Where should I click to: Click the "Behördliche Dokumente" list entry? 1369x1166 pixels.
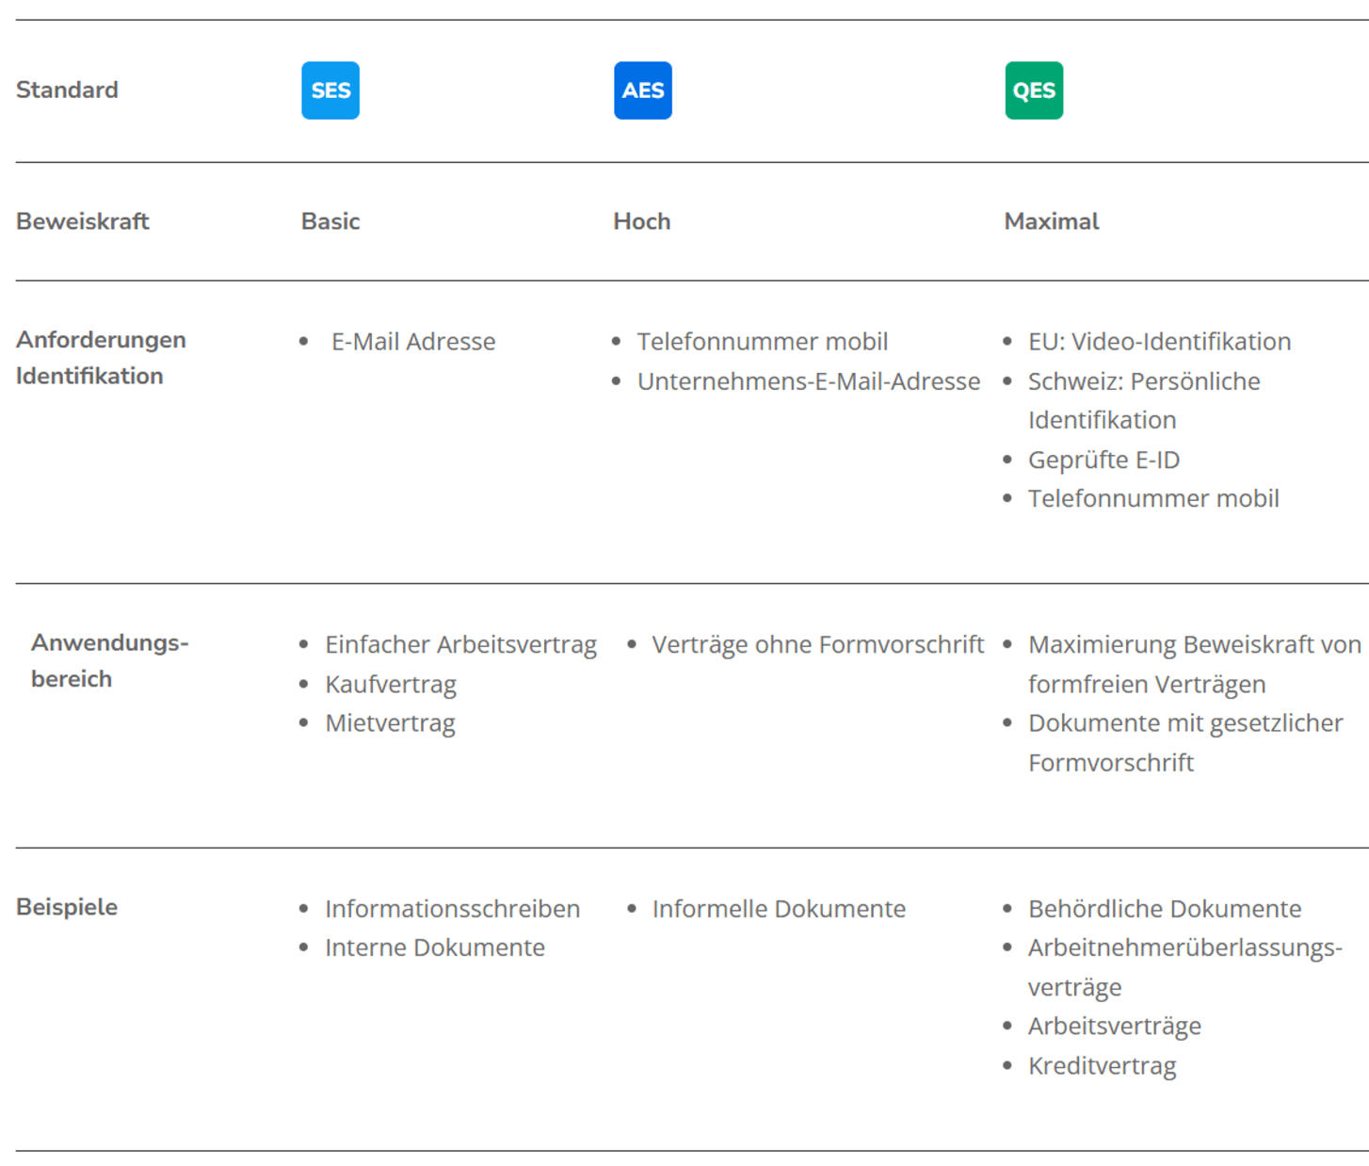(1164, 909)
